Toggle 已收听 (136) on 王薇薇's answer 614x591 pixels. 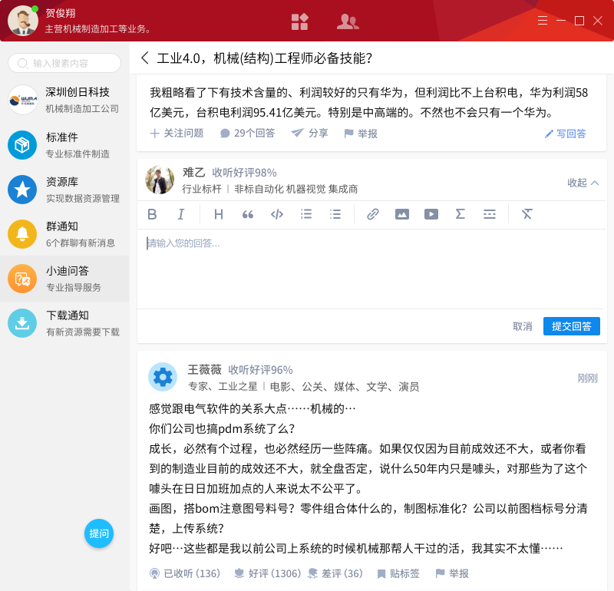(x=185, y=573)
